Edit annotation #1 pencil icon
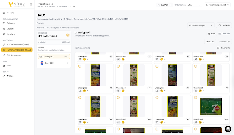 pyautogui.click(x=80, y=59)
